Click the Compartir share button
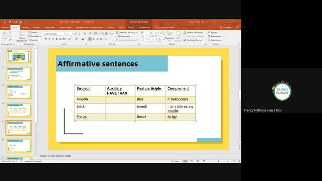Image resolution: width=322 pixels, height=181 pixels. [x=226, y=27]
